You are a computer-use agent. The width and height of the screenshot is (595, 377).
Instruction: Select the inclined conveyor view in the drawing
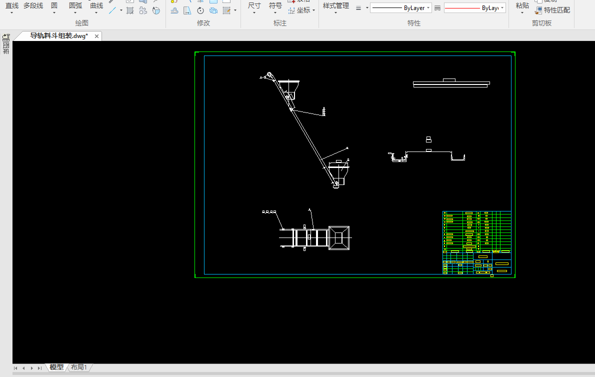pyautogui.click(x=304, y=130)
